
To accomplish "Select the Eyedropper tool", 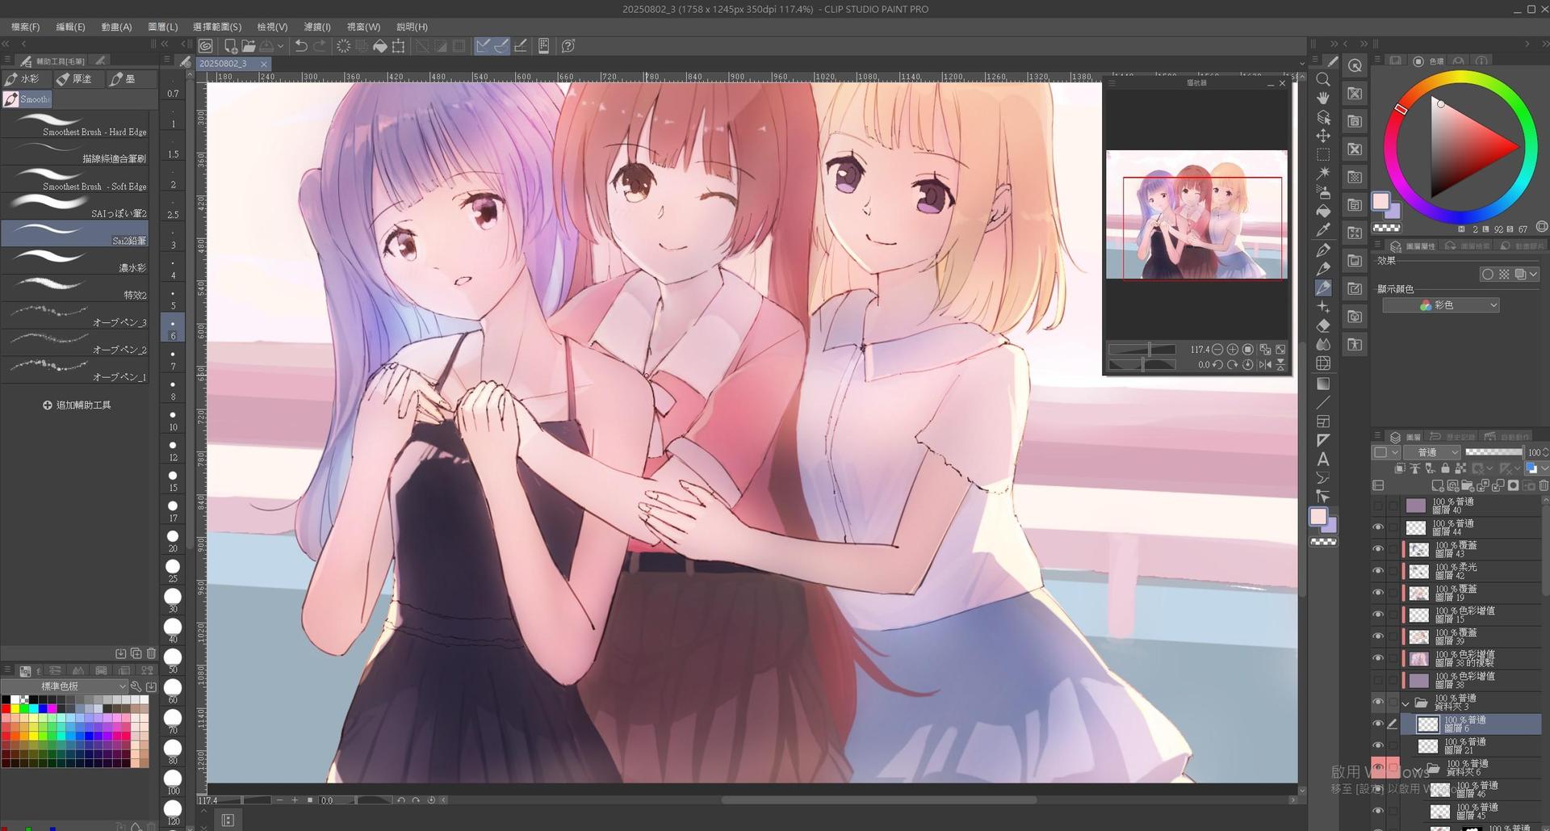I will coord(1323,230).
